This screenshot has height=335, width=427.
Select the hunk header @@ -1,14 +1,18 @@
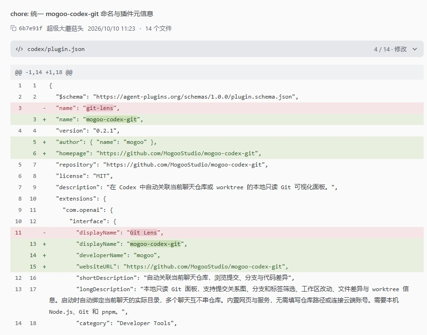[x=217, y=72]
